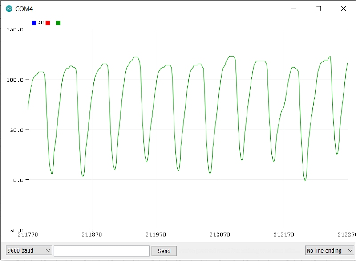
Task: Click the red legend square
Action: pyautogui.click(x=48, y=23)
